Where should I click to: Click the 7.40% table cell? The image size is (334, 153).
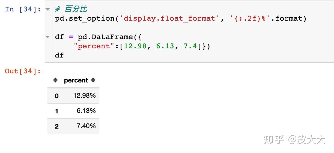click(86, 126)
